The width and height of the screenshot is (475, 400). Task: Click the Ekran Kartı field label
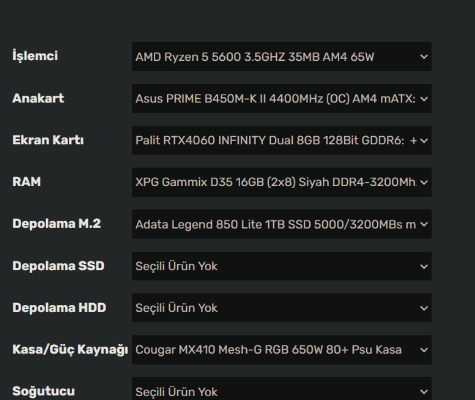click(48, 140)
